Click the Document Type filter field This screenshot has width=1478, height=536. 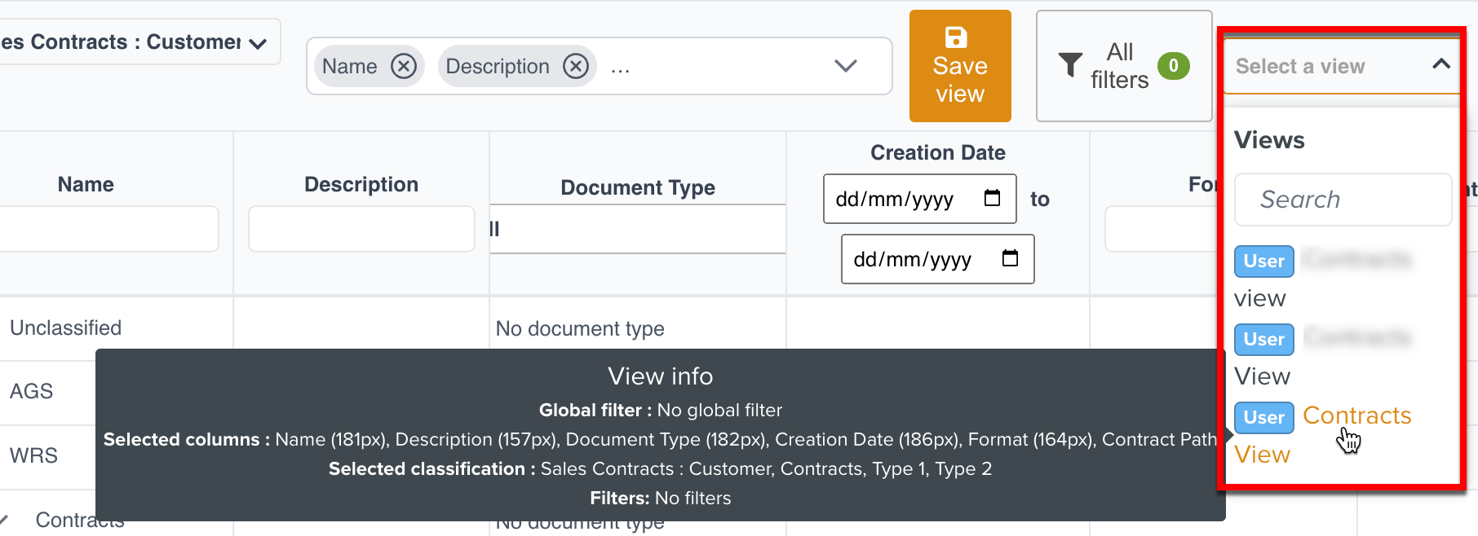638,229
